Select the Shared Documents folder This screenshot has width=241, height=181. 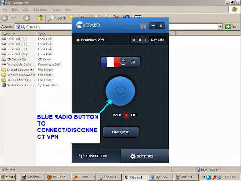(18, 70)
